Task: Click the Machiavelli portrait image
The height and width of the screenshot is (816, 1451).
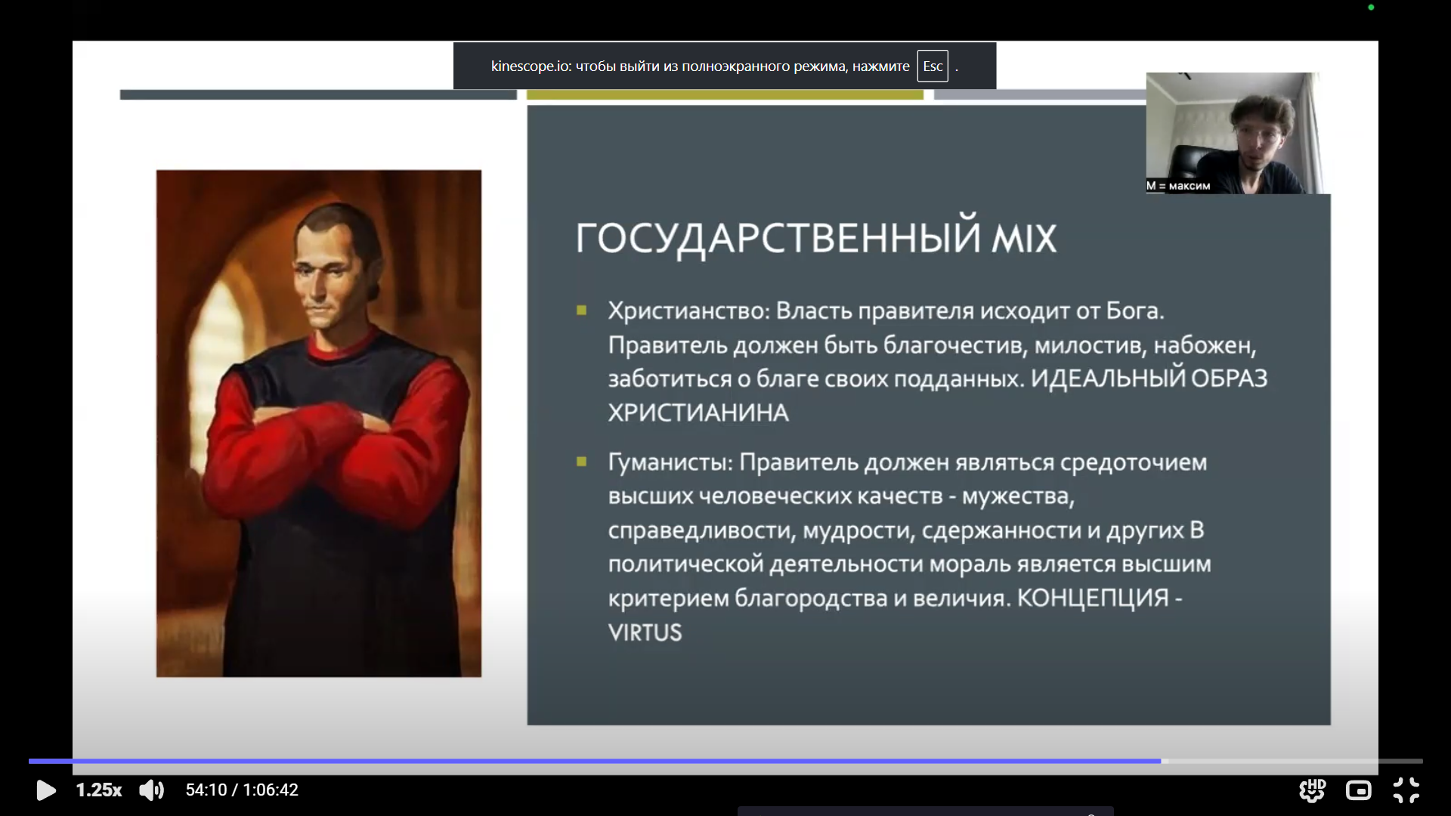Action: (x=318, y=423)
